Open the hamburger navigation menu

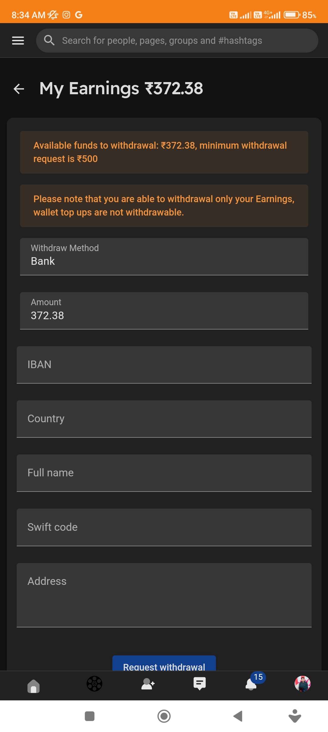click(18, 40)
